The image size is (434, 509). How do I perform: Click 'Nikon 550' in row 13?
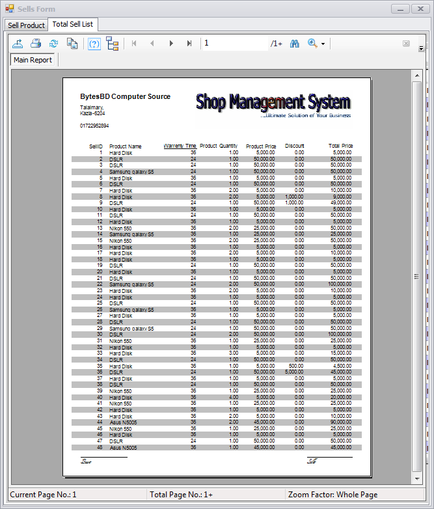click(120, 228)
